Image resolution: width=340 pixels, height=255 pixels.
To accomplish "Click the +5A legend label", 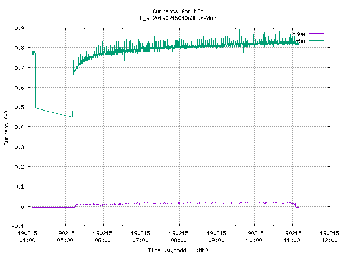I will click(301, 41).
